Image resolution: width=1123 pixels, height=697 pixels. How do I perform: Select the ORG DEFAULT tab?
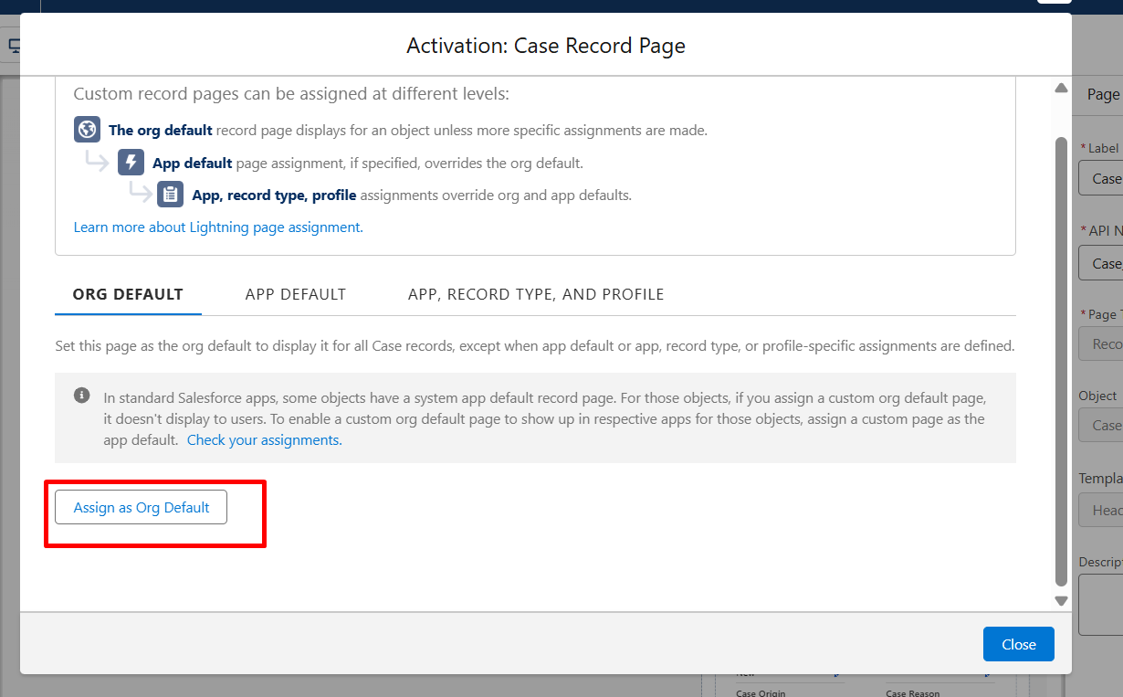tap(128, 294)
